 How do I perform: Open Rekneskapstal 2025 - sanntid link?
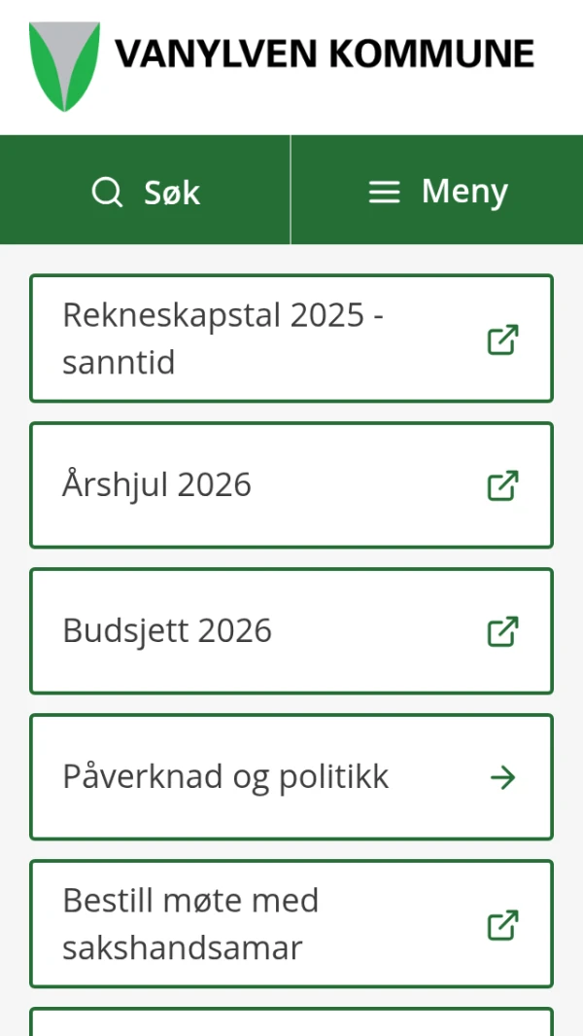(x=223, y=339)
